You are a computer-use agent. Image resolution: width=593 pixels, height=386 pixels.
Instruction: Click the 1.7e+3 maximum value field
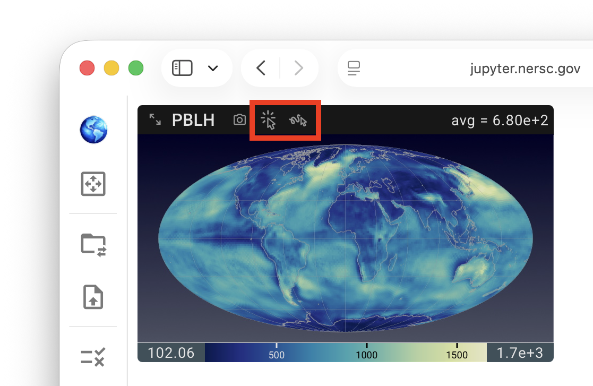520,353
